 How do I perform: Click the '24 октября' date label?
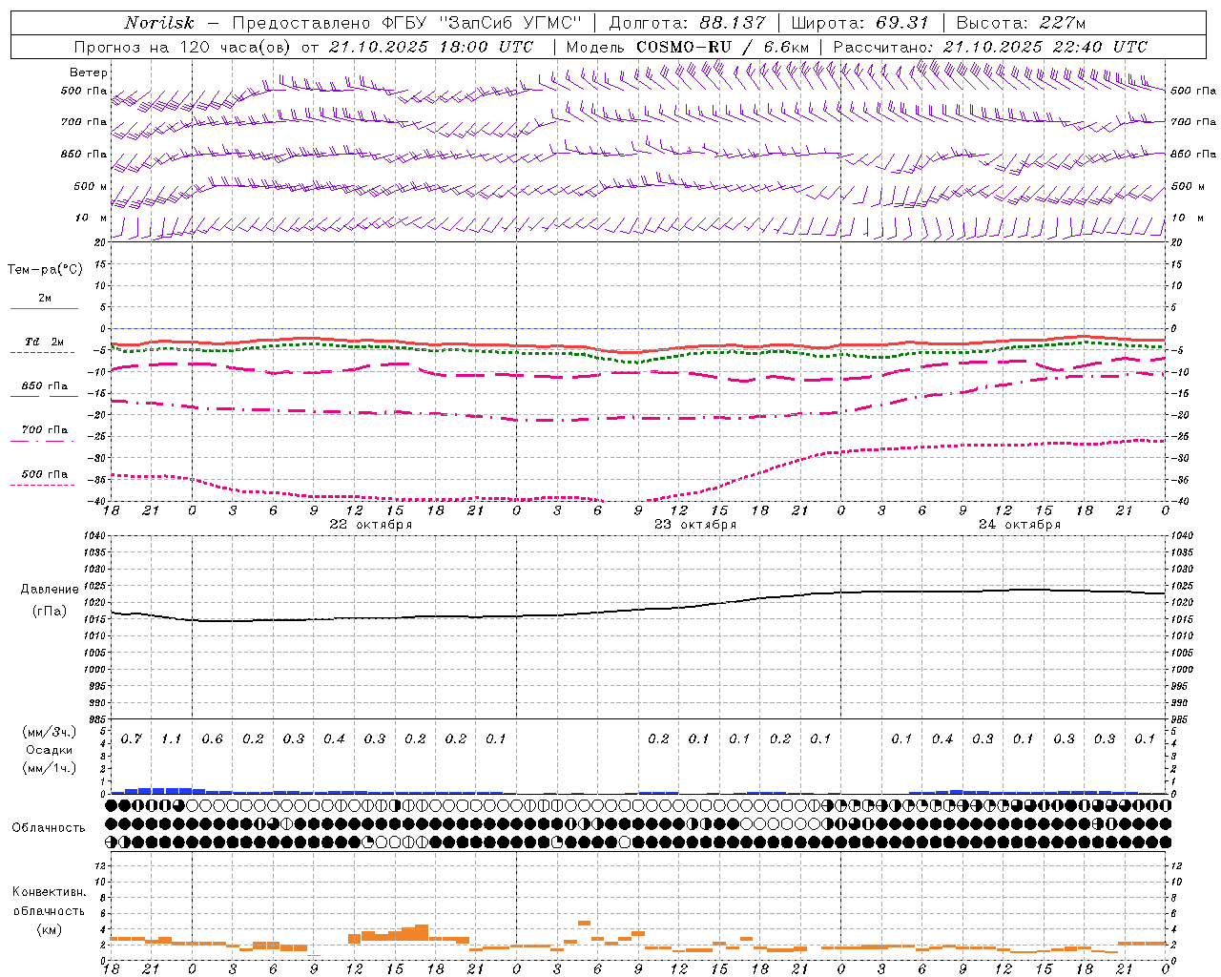coord(1020,525)
